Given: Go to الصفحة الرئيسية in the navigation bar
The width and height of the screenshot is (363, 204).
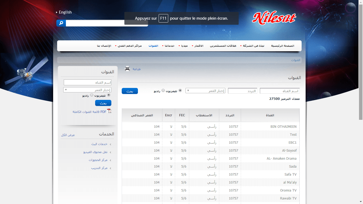Looking at the screenshot, I should click(283, 46).
